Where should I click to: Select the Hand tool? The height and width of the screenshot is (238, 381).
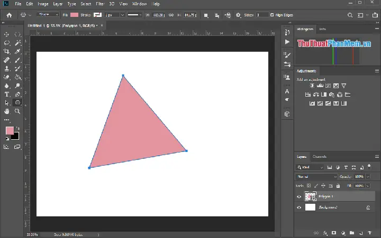coord(6,111)
